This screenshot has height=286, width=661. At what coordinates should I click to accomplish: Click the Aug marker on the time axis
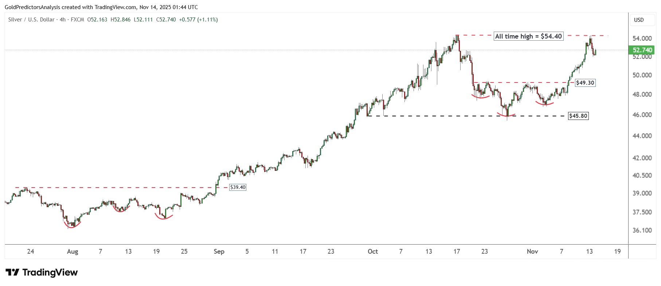[73, 251]
